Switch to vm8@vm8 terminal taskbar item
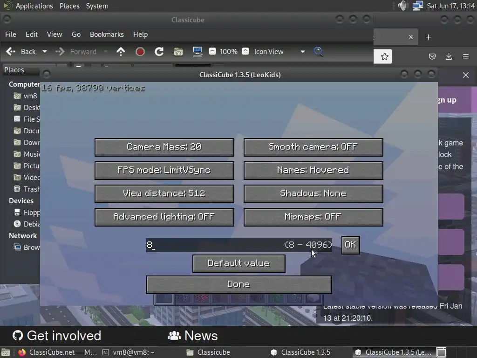477x358 pixels. coord(129,352)
